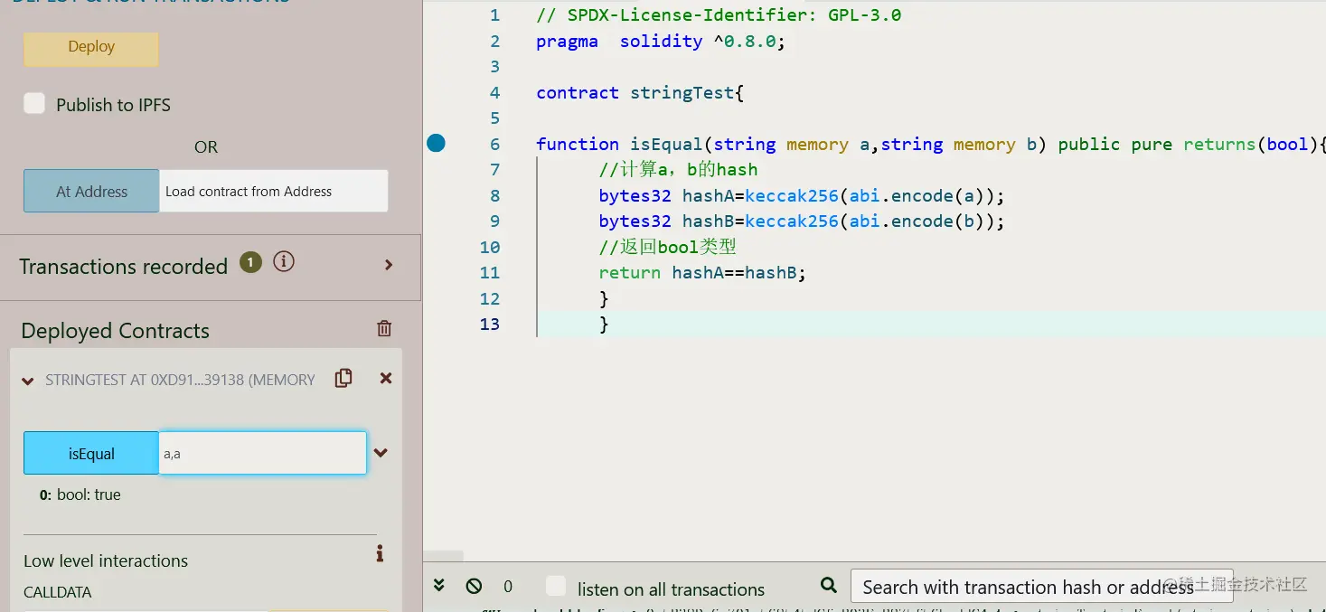Click the contract stringTest declaration on line 4

click(640, 92)
